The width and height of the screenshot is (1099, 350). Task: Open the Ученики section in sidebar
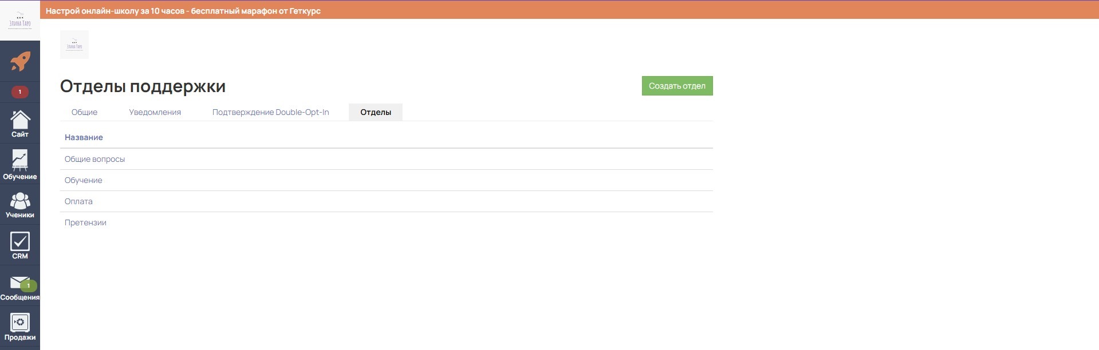click(20, 205)
